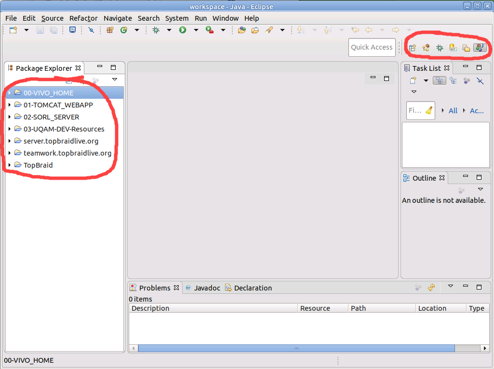The width and height of the screenshot is (494, 369).
Task: Click the New Task icon in Task List
Action: point(413,80)
